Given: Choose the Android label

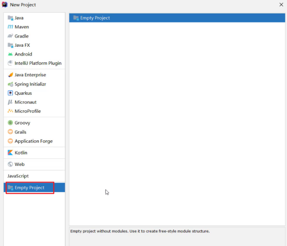Looking at the screenshot, I should (23, 54).
